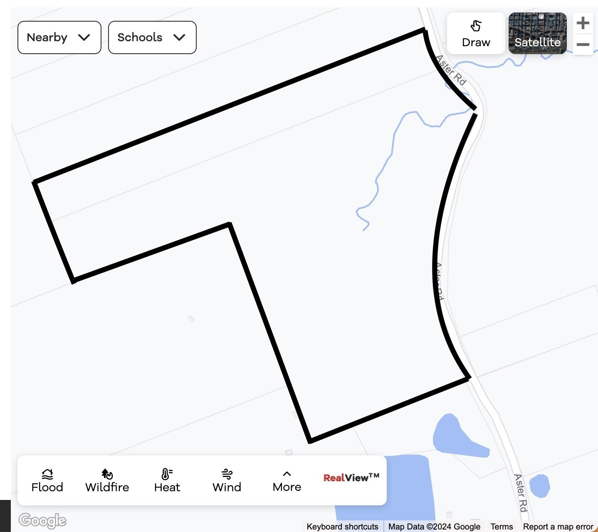Click the Google logo
The height and width of the screenshot is (532, 598).
tap(42, 520)
